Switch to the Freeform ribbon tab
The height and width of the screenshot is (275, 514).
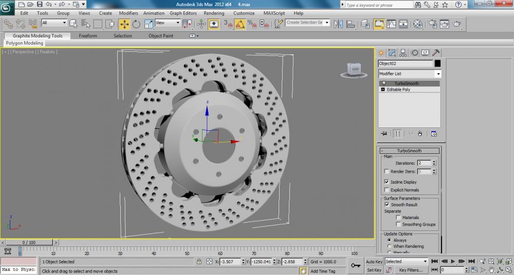(88, 36)
